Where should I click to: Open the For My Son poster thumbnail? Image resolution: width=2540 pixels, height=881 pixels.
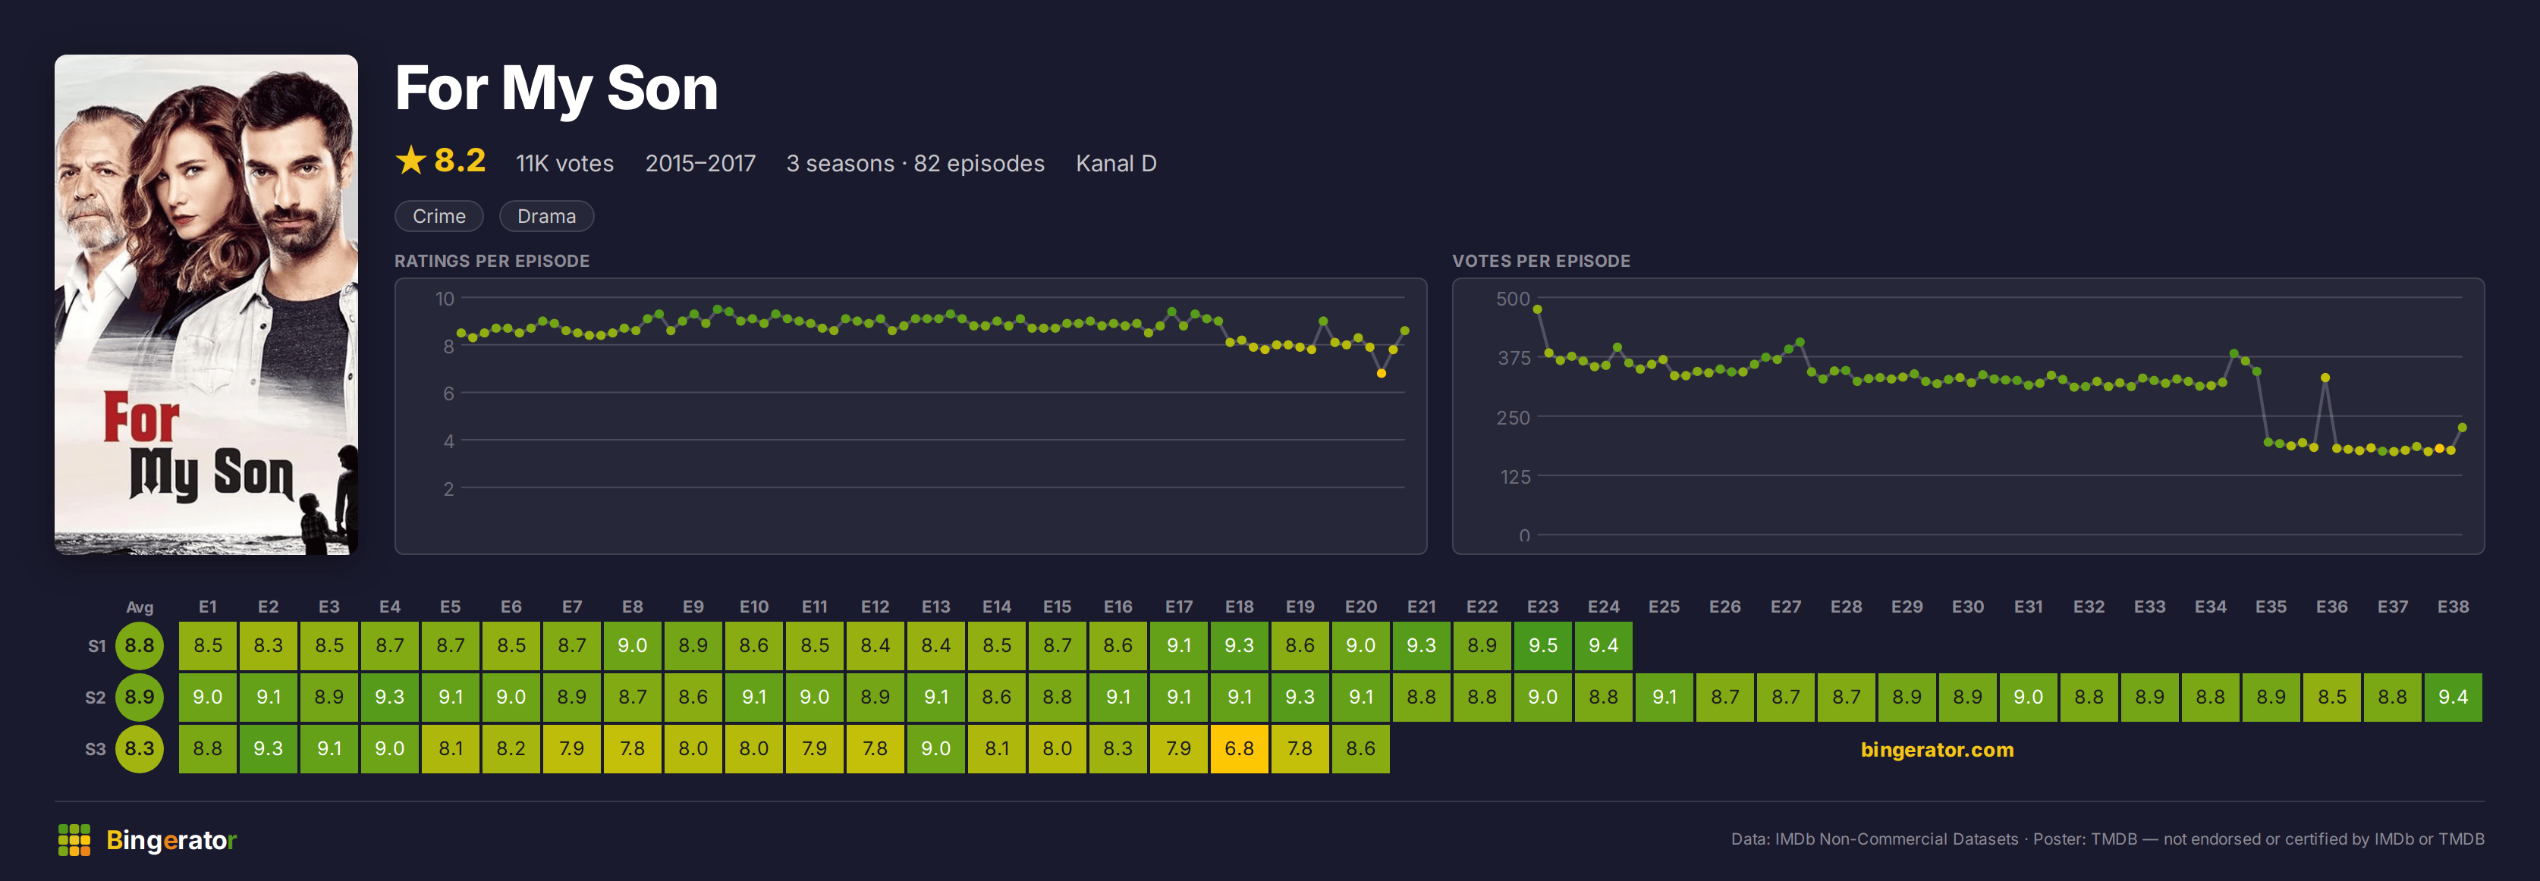tap(206, 305)
